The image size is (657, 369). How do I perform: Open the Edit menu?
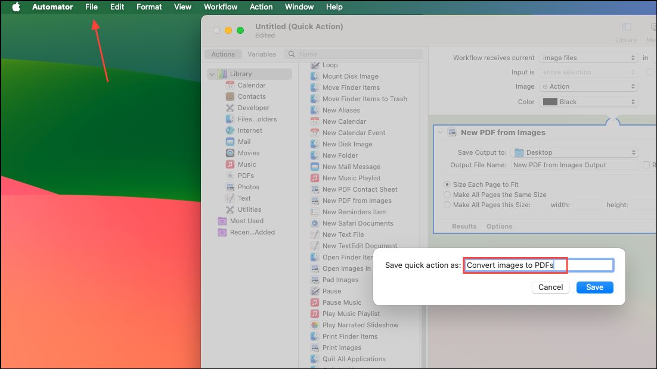117,7
